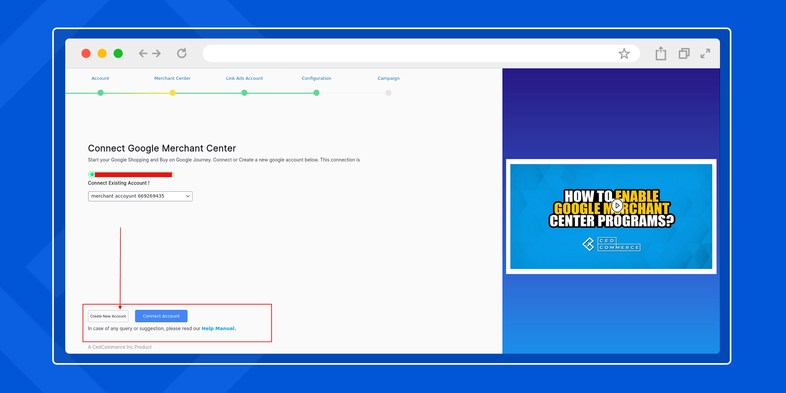Open the merchant account dropdown
This screenshot has height=393, width=786.
point(140,196)
